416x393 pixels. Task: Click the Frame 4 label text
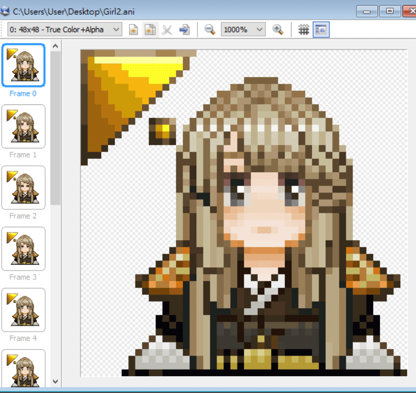coord(23,339)
